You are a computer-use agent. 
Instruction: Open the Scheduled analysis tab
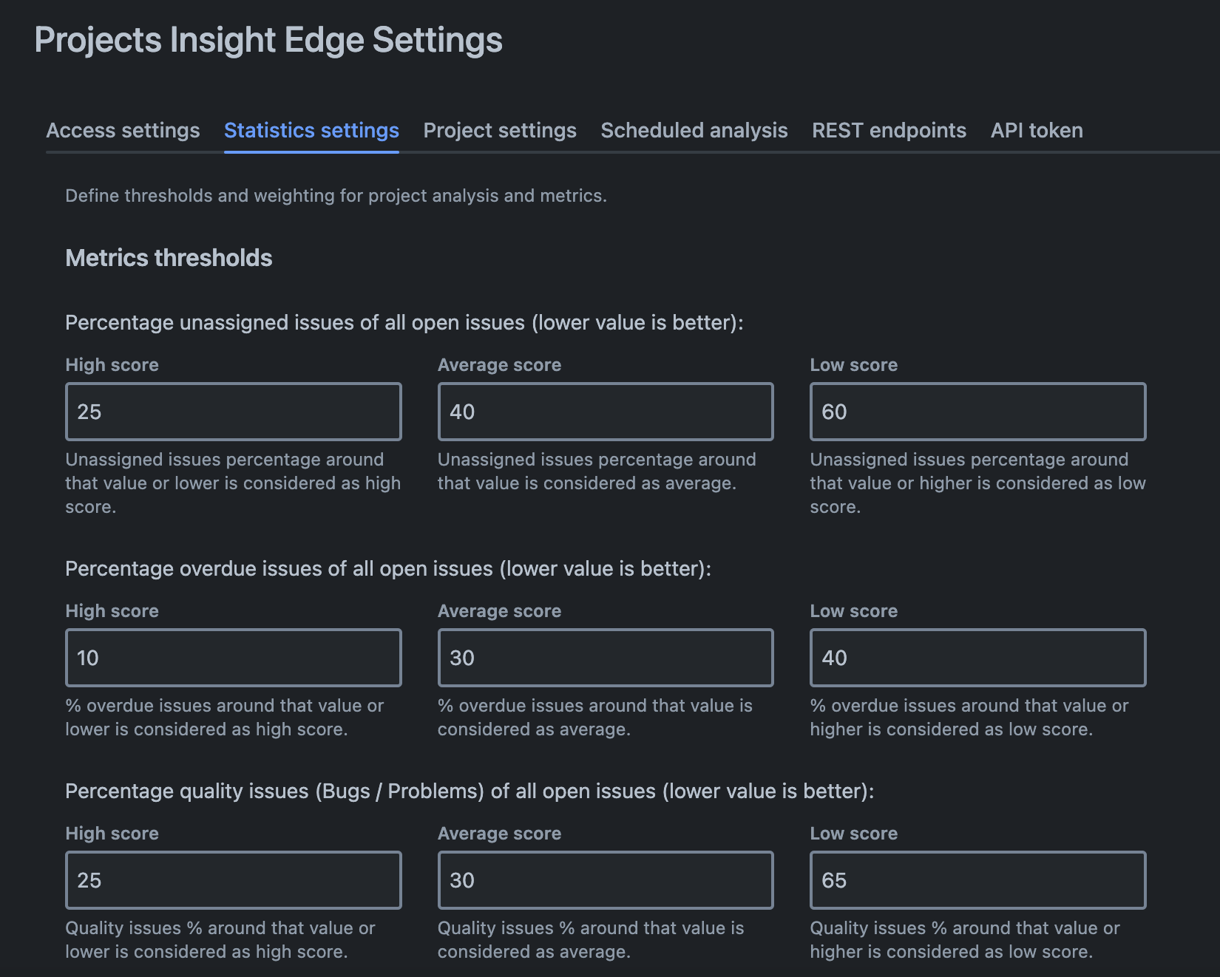694,131
